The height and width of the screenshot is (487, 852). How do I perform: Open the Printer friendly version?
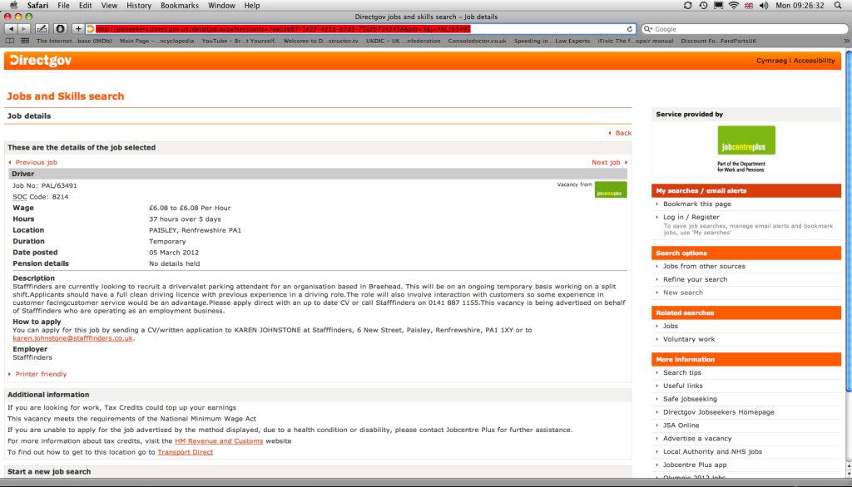[41, 374]
